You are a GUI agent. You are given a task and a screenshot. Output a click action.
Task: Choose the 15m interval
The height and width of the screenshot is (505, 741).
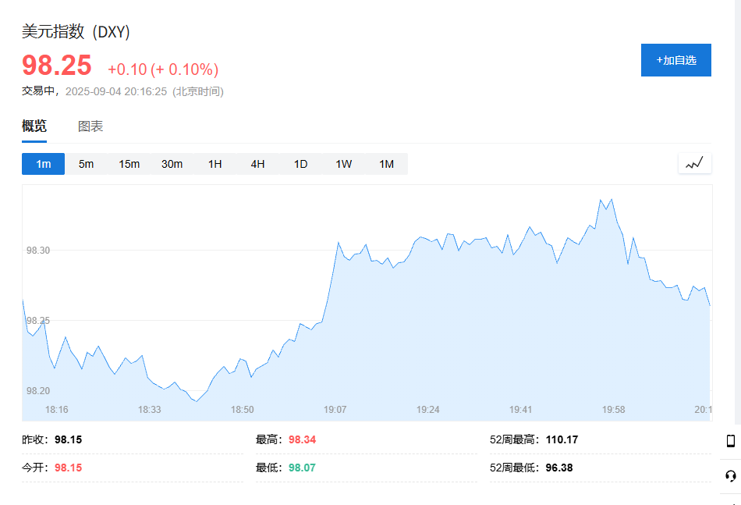(x=129, y=164)
